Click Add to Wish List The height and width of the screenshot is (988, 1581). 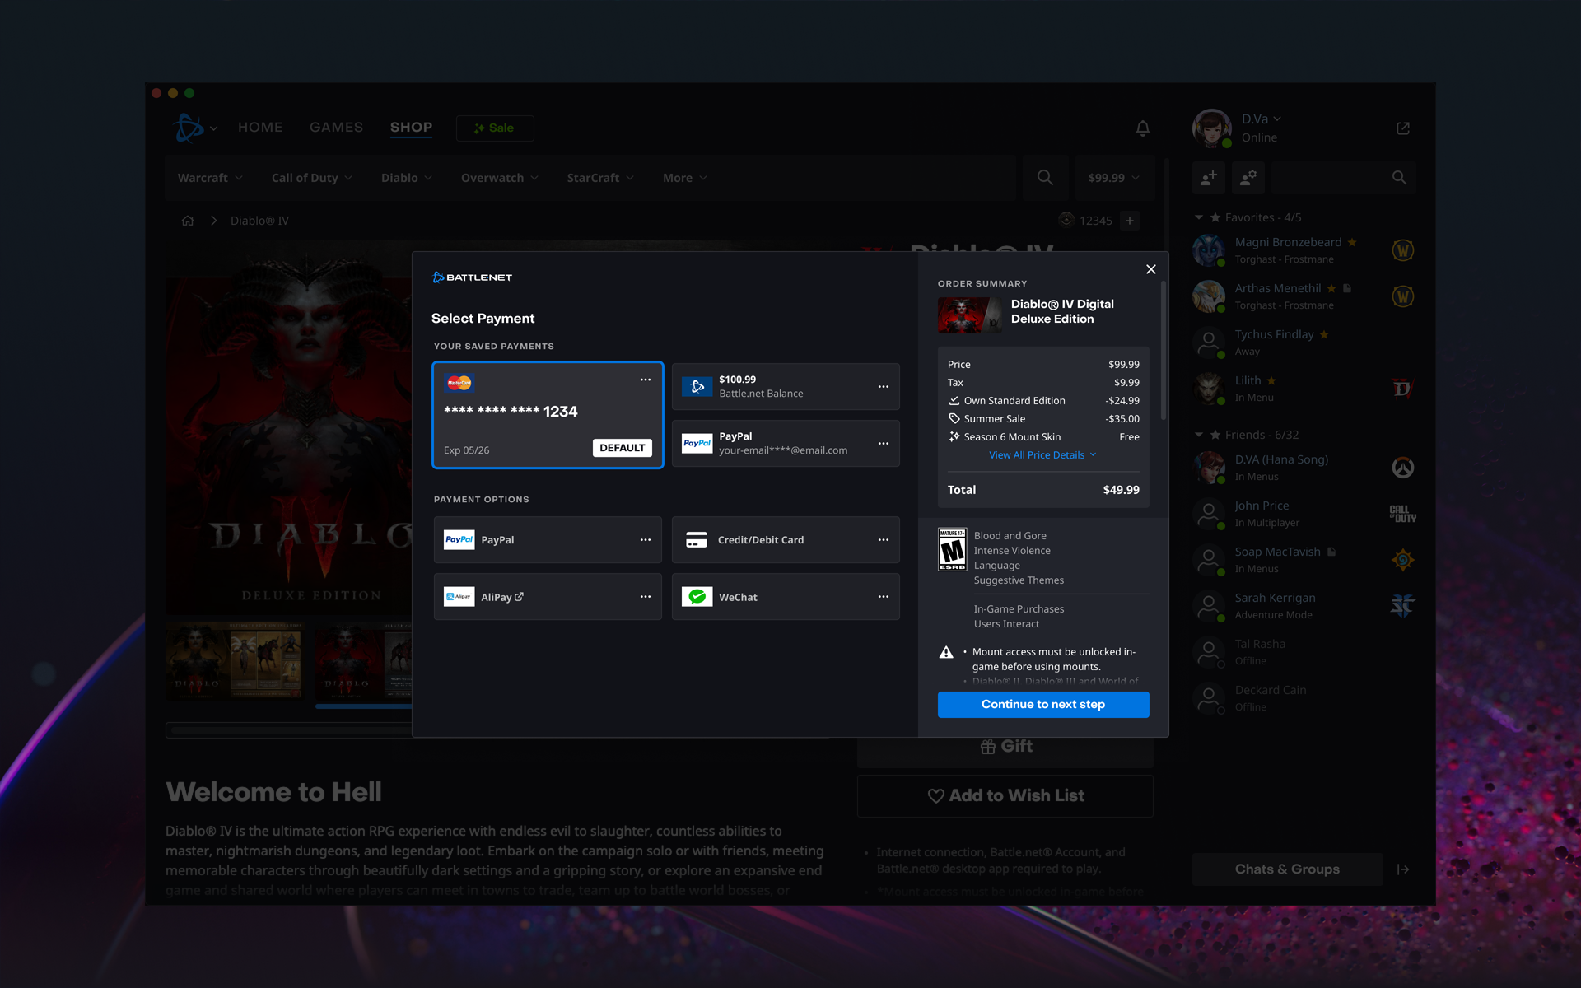coord(1005,796)
